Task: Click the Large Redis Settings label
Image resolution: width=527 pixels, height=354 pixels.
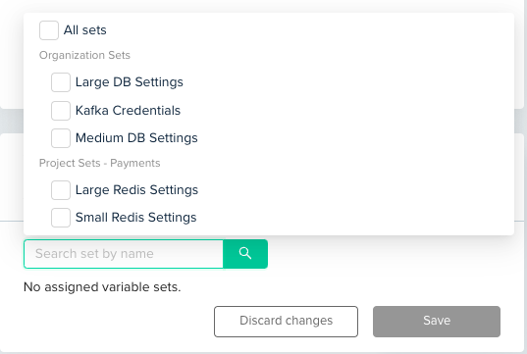Action: click(136, 190)
